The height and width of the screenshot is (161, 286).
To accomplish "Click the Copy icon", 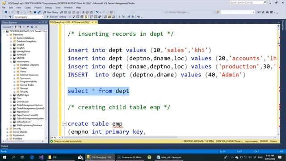I will (88, 12).
